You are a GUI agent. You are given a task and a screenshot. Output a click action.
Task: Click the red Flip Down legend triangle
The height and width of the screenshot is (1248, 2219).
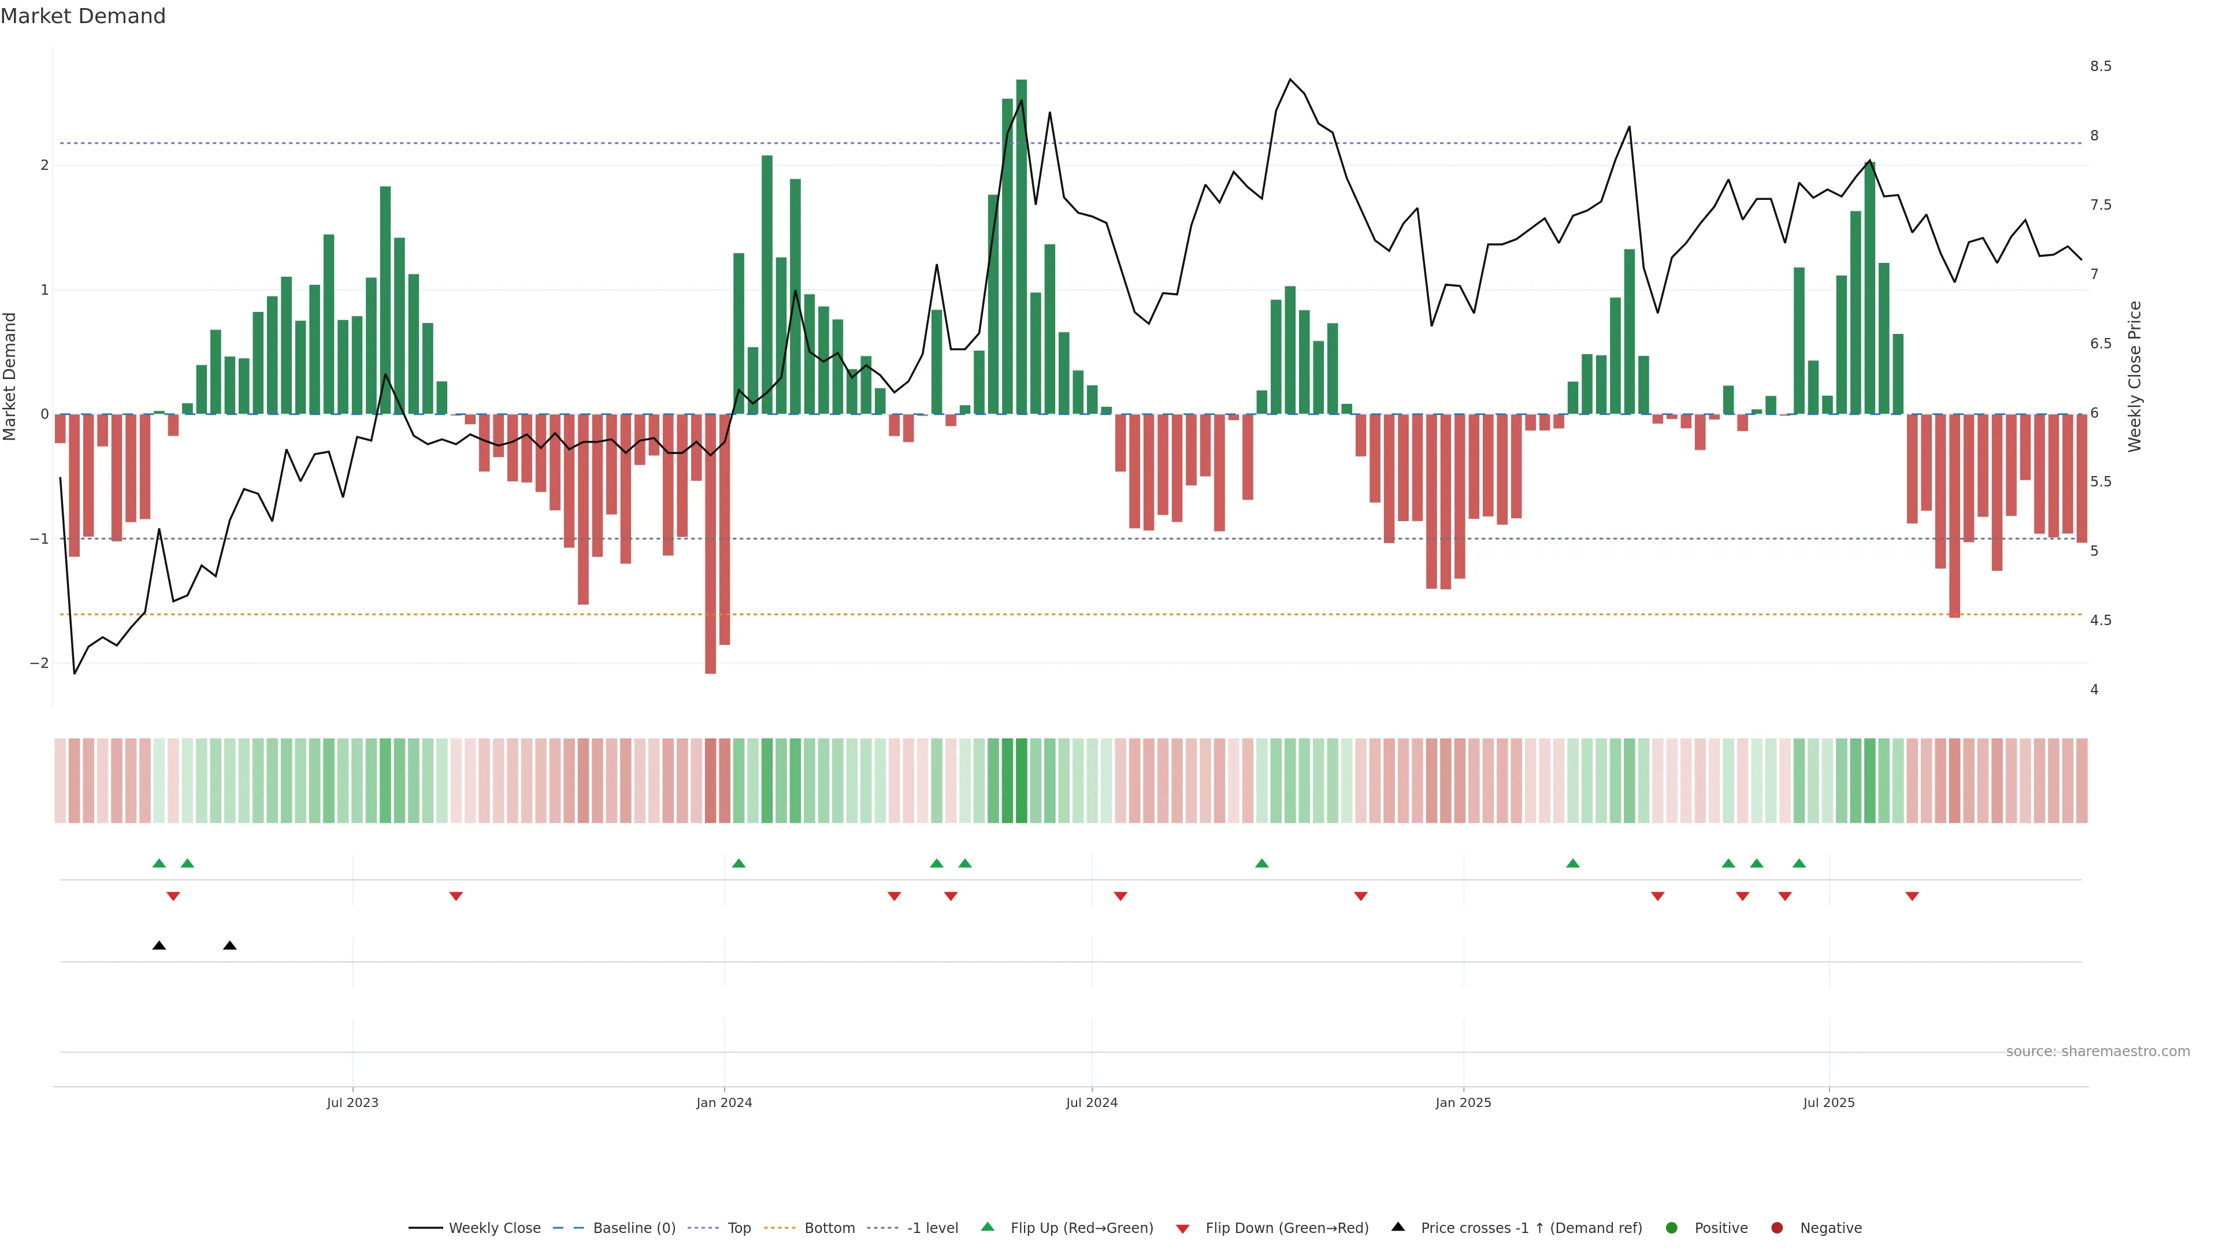coord(1183,1228)
